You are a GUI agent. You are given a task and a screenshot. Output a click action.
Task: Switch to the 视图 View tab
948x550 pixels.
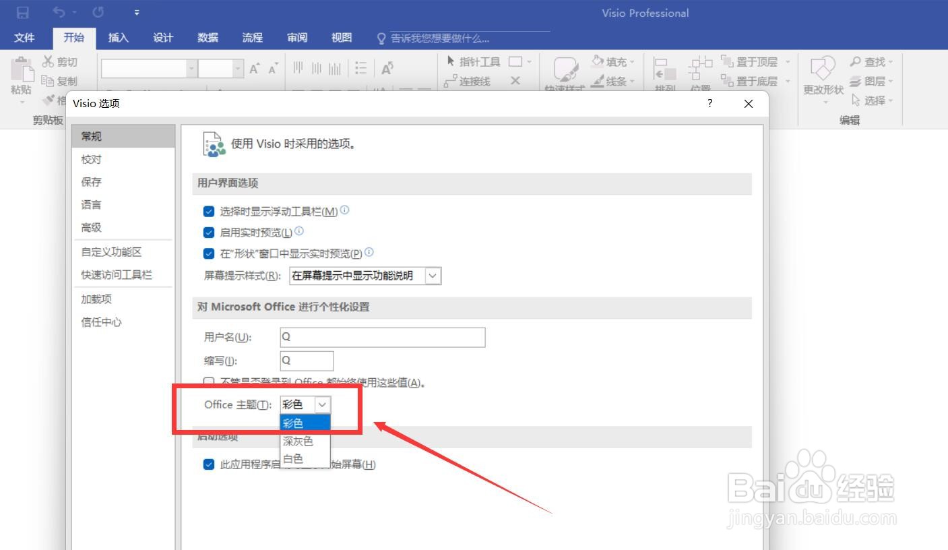click(342, 38)
